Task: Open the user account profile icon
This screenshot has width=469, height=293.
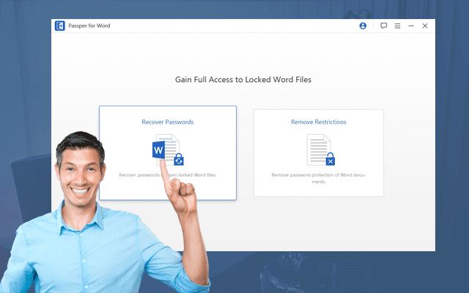Action: (x=363, y=26)
